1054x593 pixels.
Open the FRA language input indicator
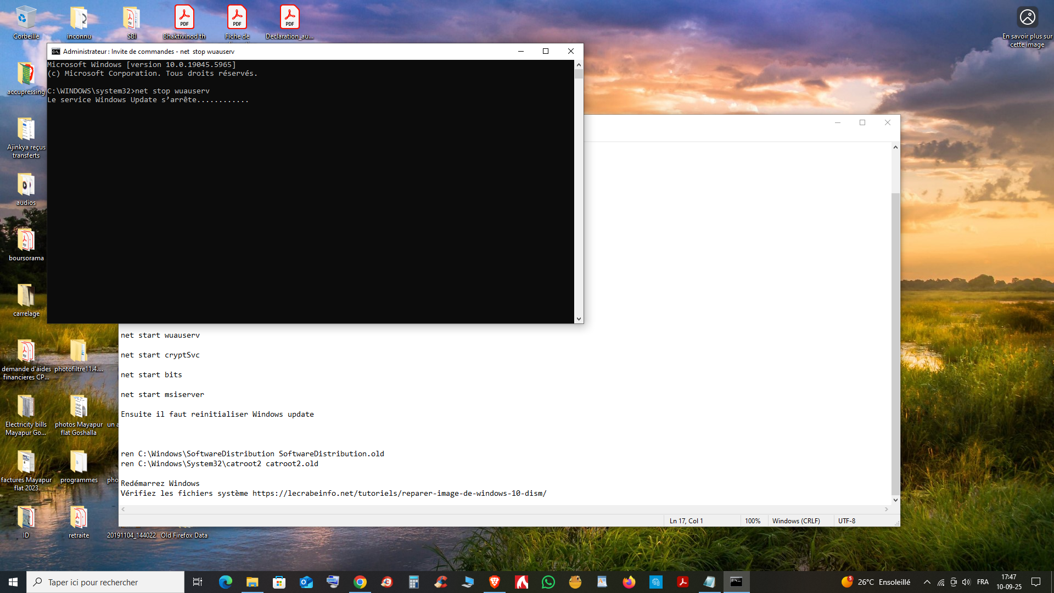pyautogui.click(x=983, y=582)
